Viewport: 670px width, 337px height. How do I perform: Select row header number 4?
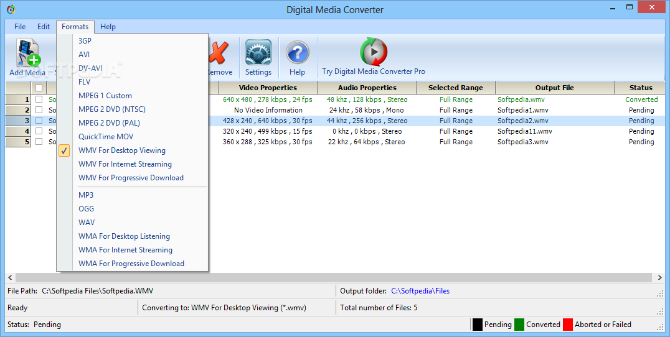pyautogui.click(x=18, y=131)
